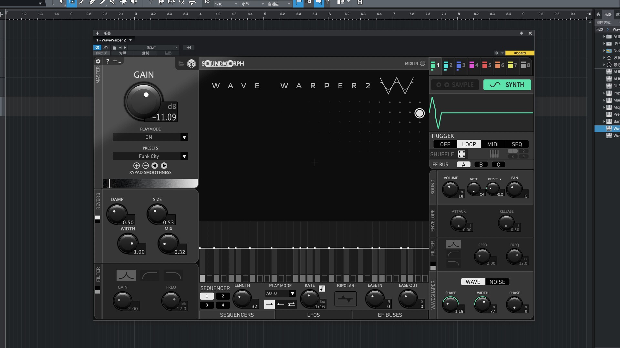Switch to the LFOS tab
620x348 pixels.
pyautogui.click(x=313, y=315)
